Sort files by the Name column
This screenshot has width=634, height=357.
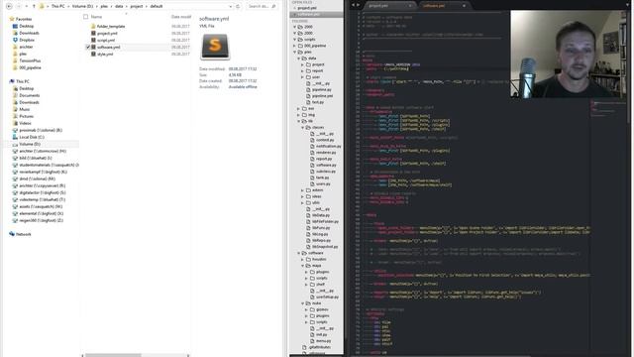coord(97,17)
